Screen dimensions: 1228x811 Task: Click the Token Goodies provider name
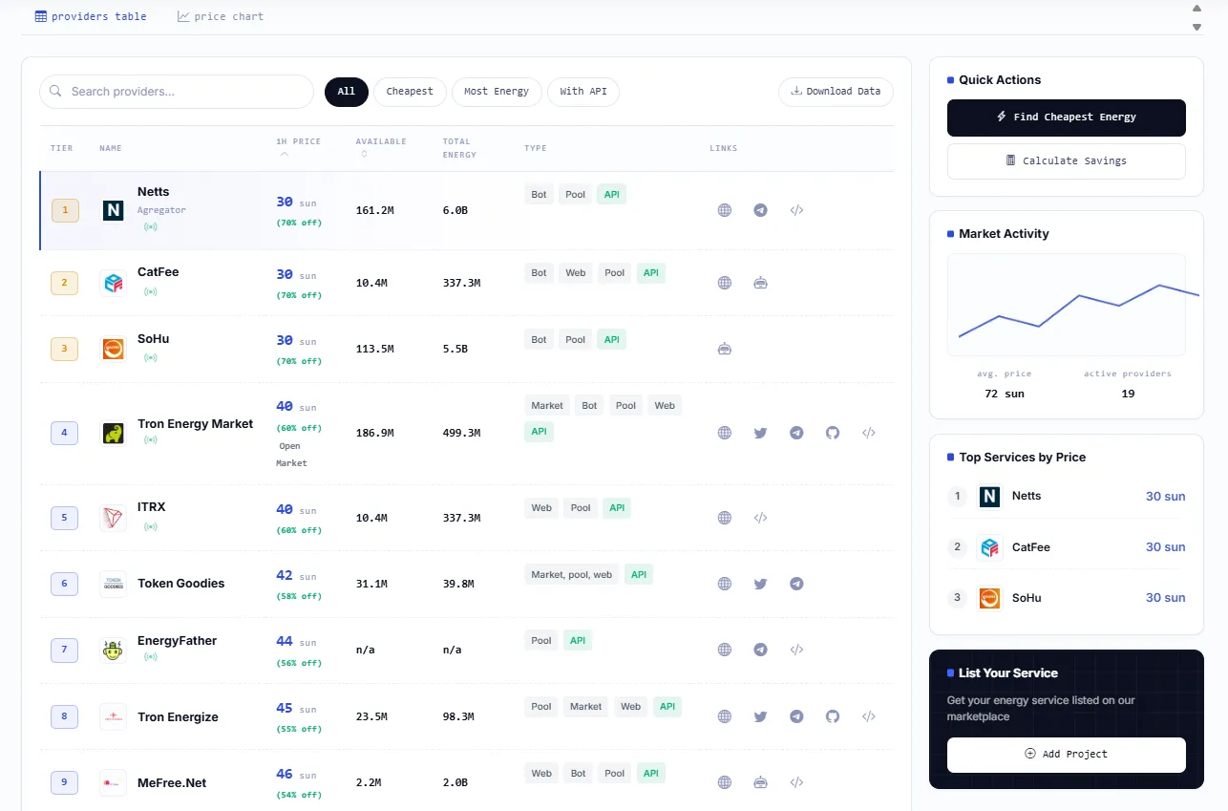[181, 584]
